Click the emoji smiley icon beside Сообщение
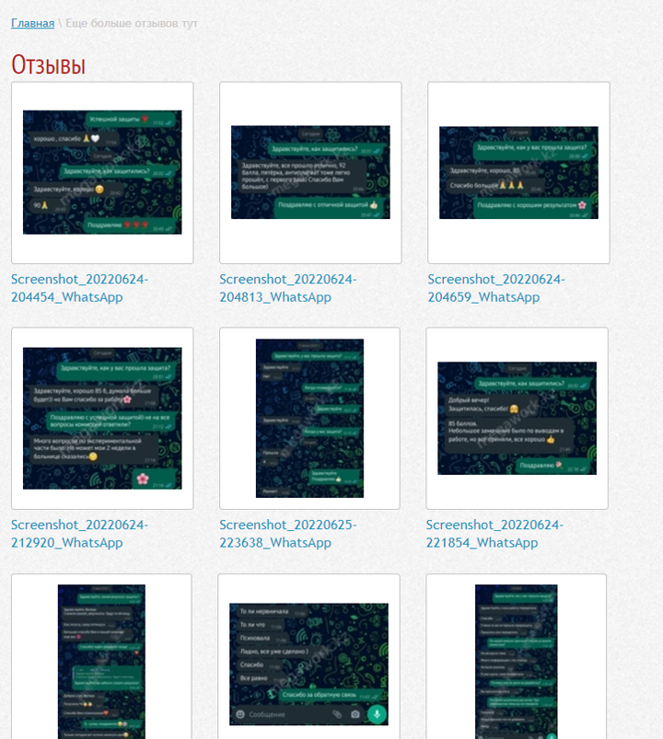 [x=240, y=714]
